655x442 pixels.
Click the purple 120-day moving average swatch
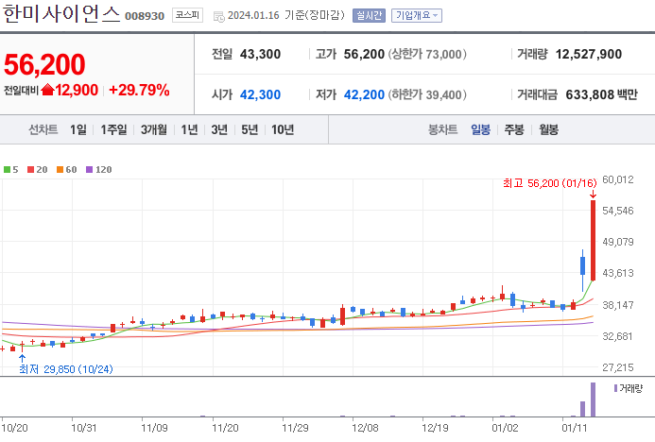coord(89,169)
